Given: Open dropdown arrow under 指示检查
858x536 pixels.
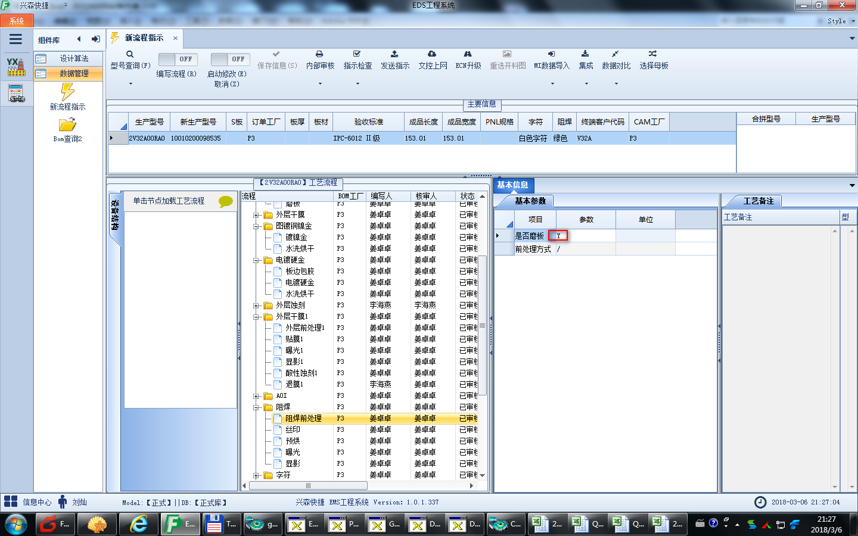Looking at the screenshot, I should (357, 84).
